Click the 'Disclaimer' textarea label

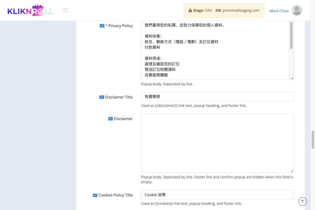point(123,119)
